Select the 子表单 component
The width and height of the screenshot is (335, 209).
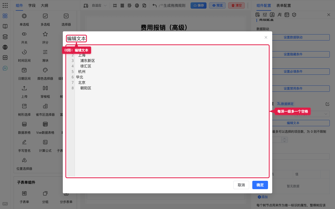coord(24,197)
